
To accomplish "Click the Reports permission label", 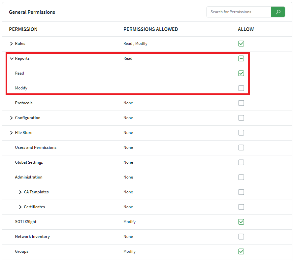I will click(22, 58).
